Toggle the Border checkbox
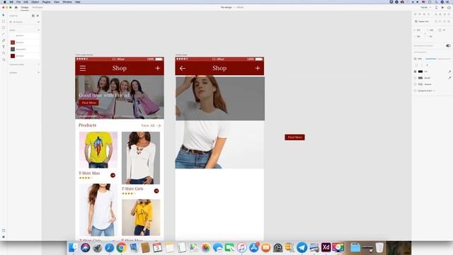The height and width of the screenshot is (255, 453). pos(415,78)
